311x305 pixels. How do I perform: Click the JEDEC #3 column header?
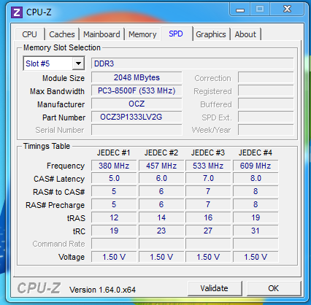pyautogui.click(x=208, y=152)
